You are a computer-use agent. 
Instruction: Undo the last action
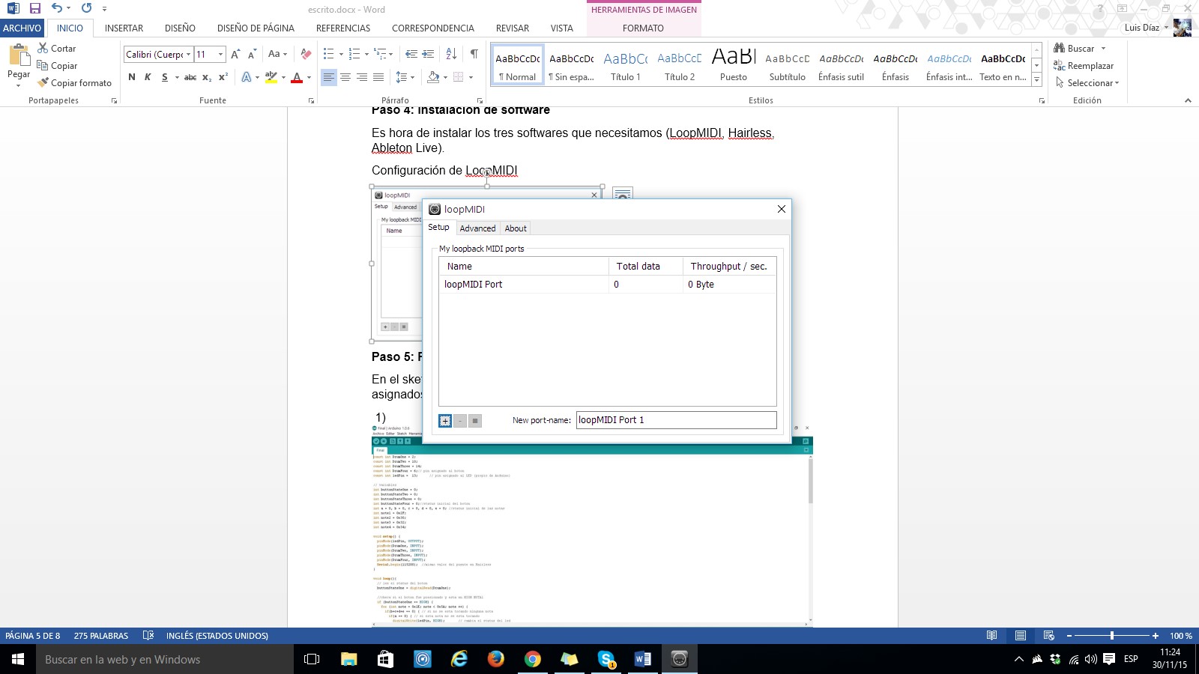coord(57,8)
